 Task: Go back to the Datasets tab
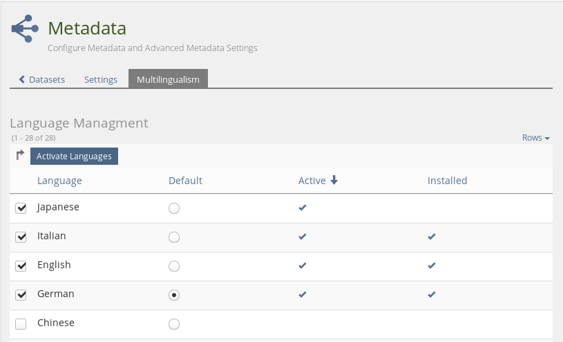46,79
